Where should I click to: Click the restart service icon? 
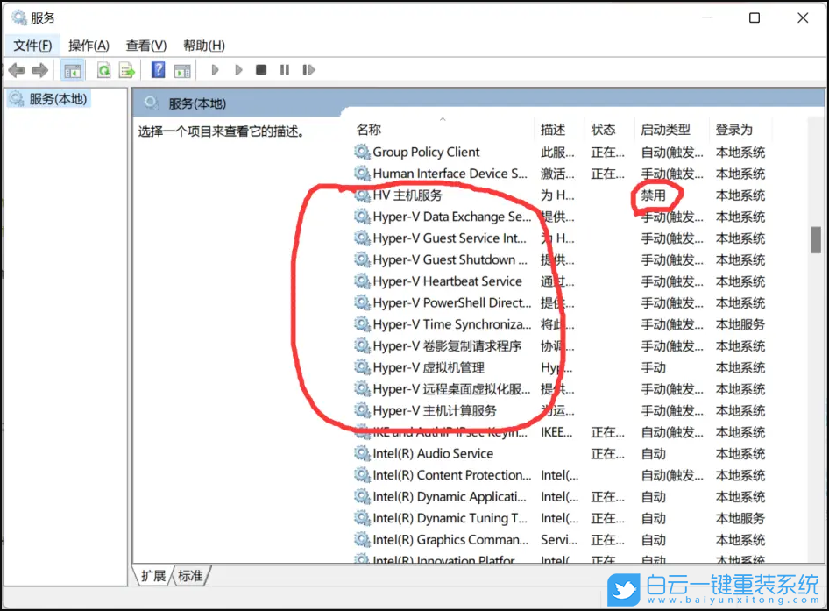pos(308,70)
